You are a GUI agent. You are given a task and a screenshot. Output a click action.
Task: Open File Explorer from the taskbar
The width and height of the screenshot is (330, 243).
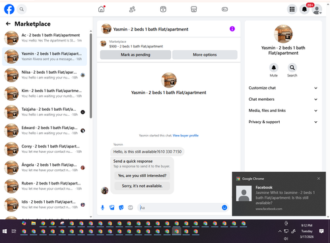pyautogui.click(x=34, y=223)
